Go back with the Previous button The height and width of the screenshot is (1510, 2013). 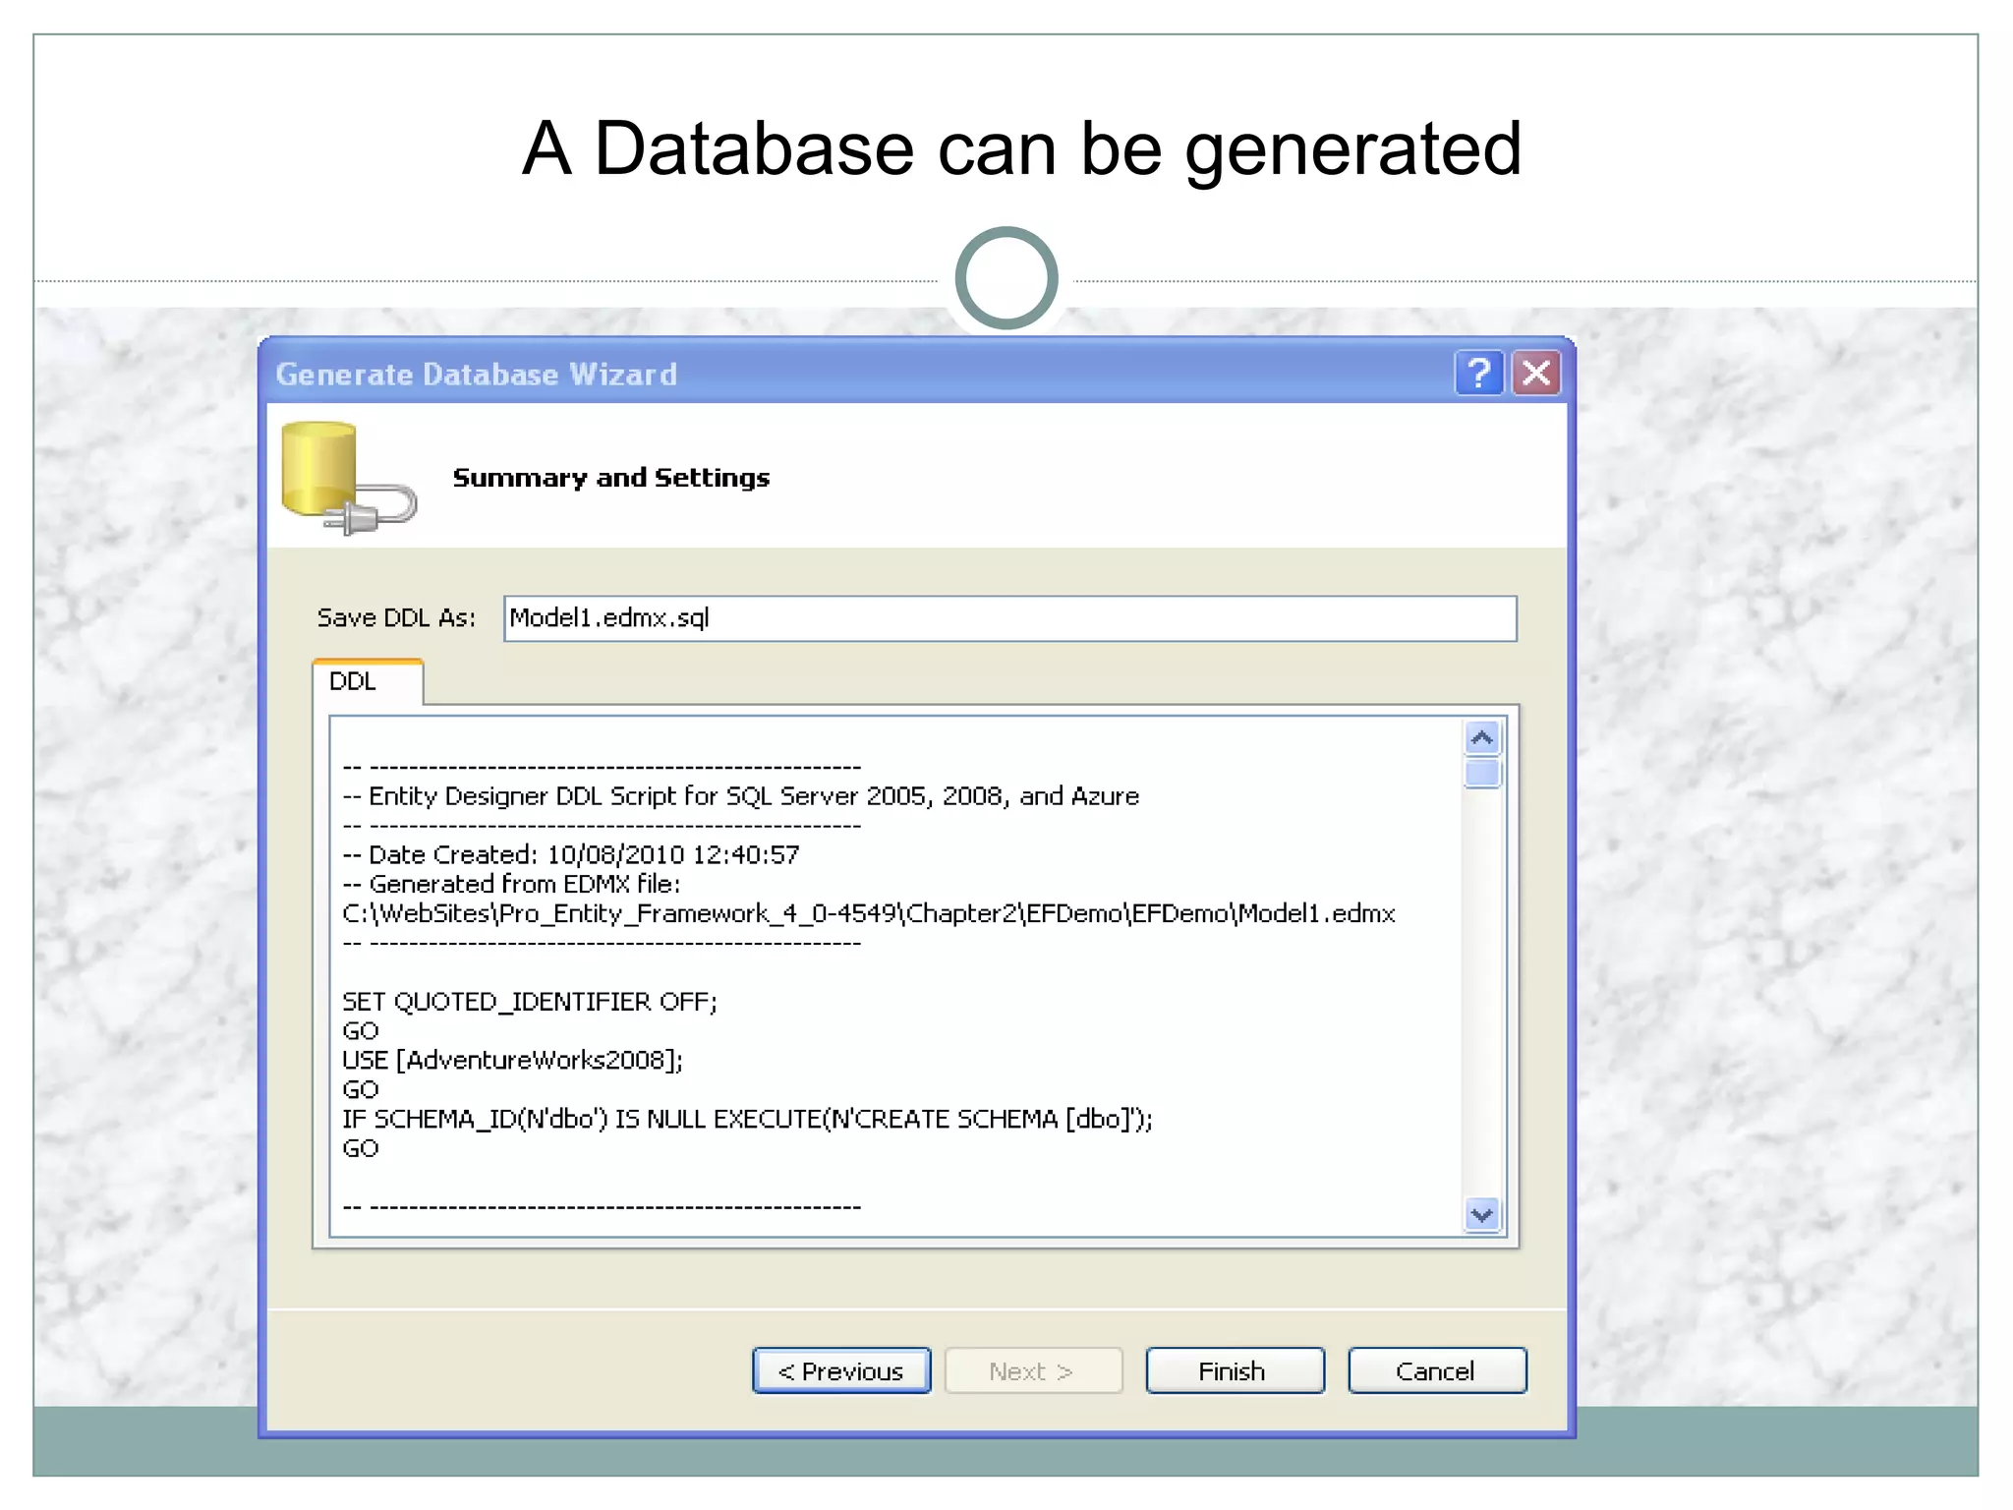coord(841,1370)
